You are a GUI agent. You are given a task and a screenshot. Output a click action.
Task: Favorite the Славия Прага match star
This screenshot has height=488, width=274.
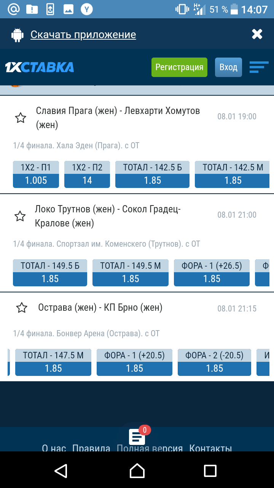[x=21, y=118]
